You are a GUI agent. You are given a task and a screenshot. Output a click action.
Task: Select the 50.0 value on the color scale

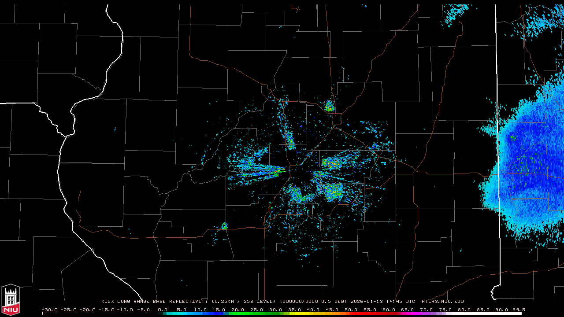pyautogui.click(x=351, y=310)
